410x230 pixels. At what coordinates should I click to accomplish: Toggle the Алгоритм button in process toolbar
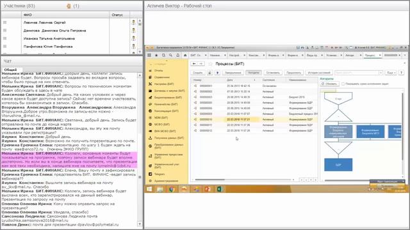pos(254,73)
